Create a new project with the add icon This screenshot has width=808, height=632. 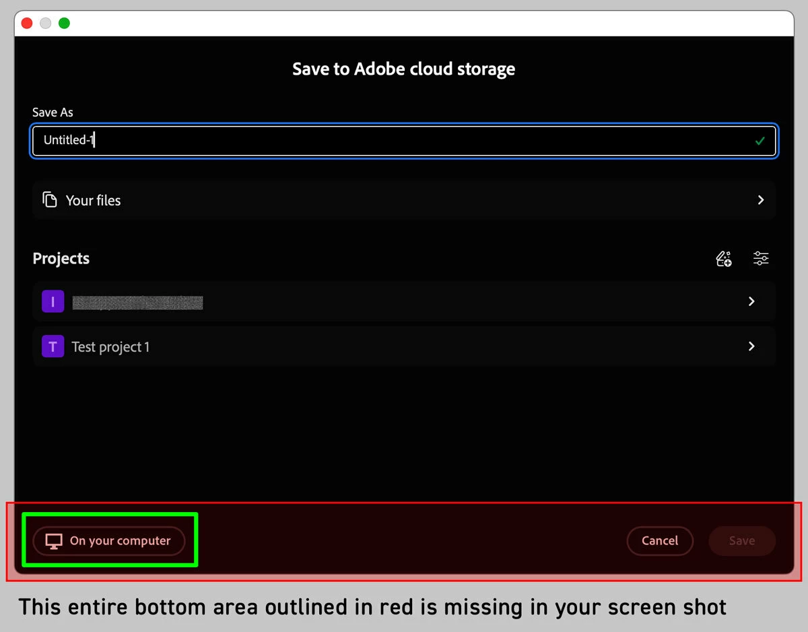[724, 259]
